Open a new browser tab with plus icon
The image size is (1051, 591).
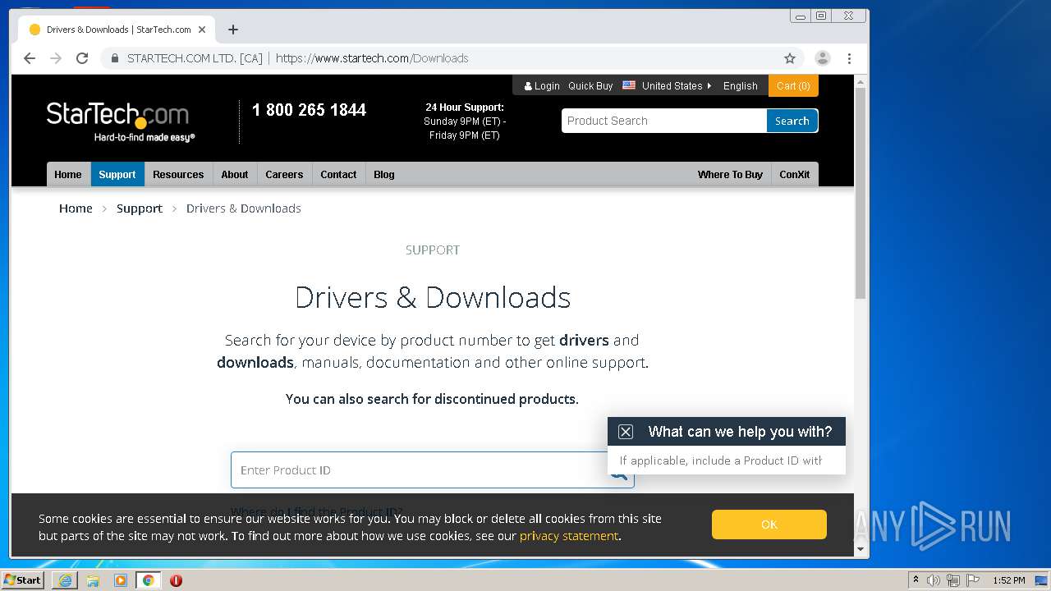tap(233, 30)
